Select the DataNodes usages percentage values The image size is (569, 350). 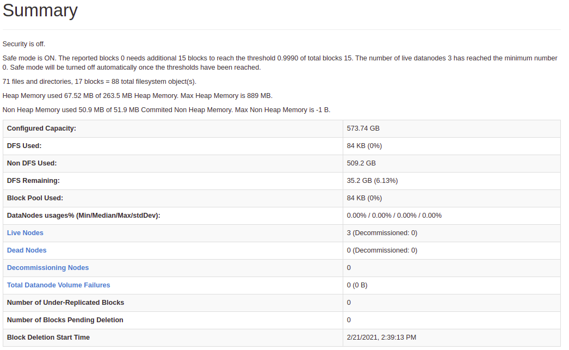[394, 216]
